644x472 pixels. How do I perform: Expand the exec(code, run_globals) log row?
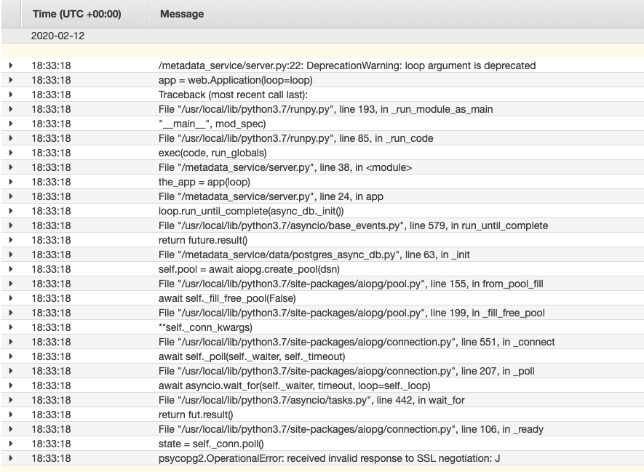coord(9,153)
